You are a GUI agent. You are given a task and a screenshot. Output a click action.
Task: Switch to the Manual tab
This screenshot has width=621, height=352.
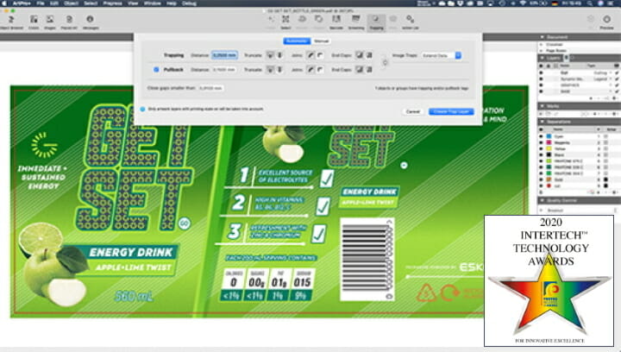(x=321, y=41)
